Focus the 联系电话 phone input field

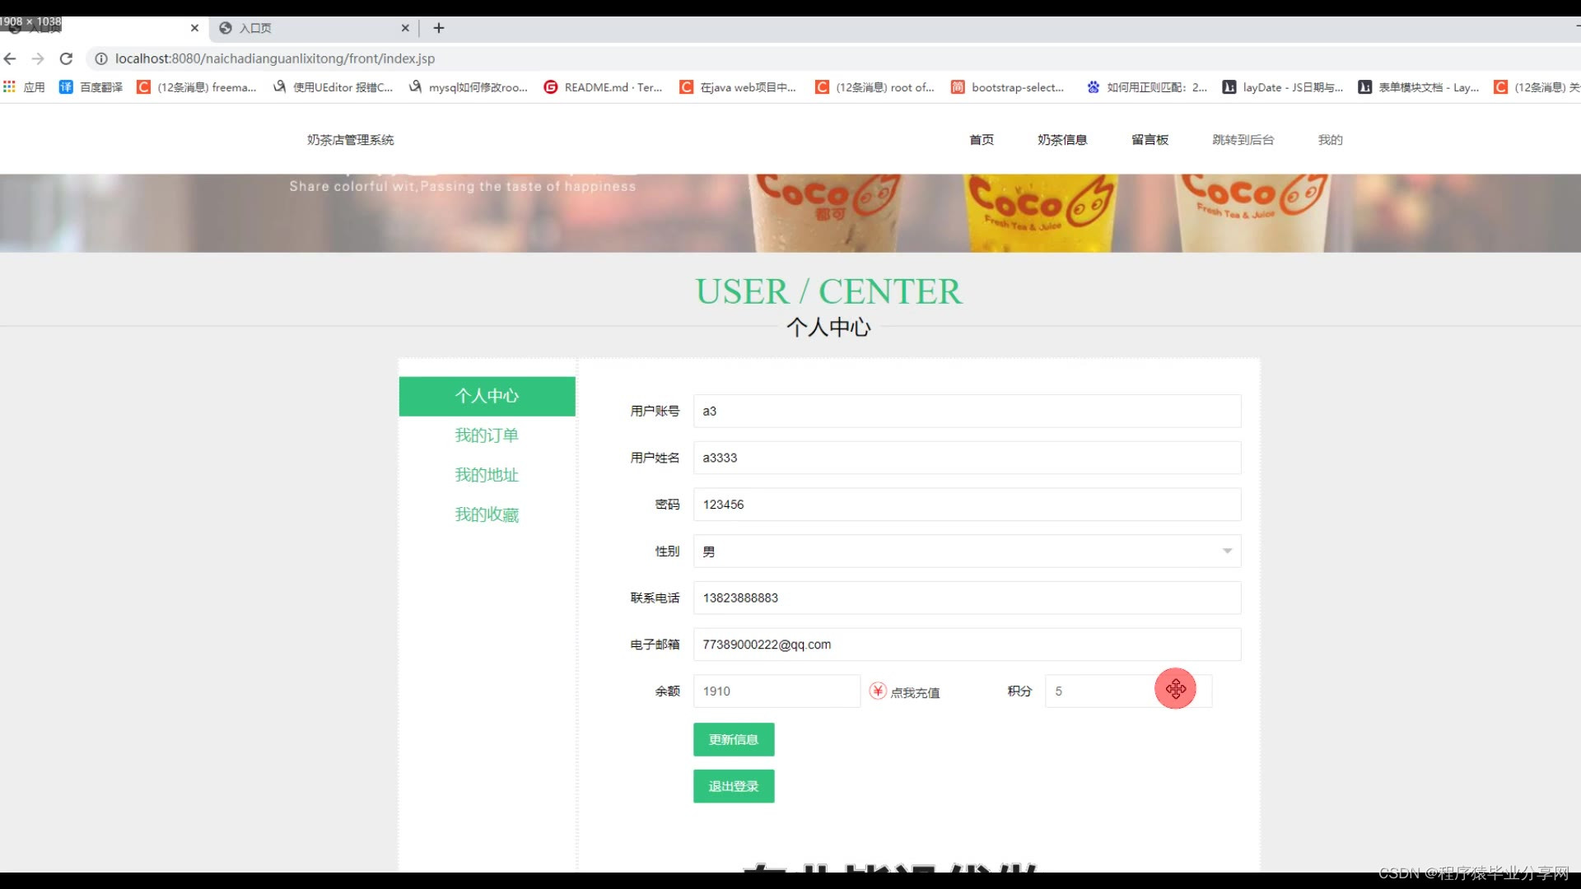967,598
